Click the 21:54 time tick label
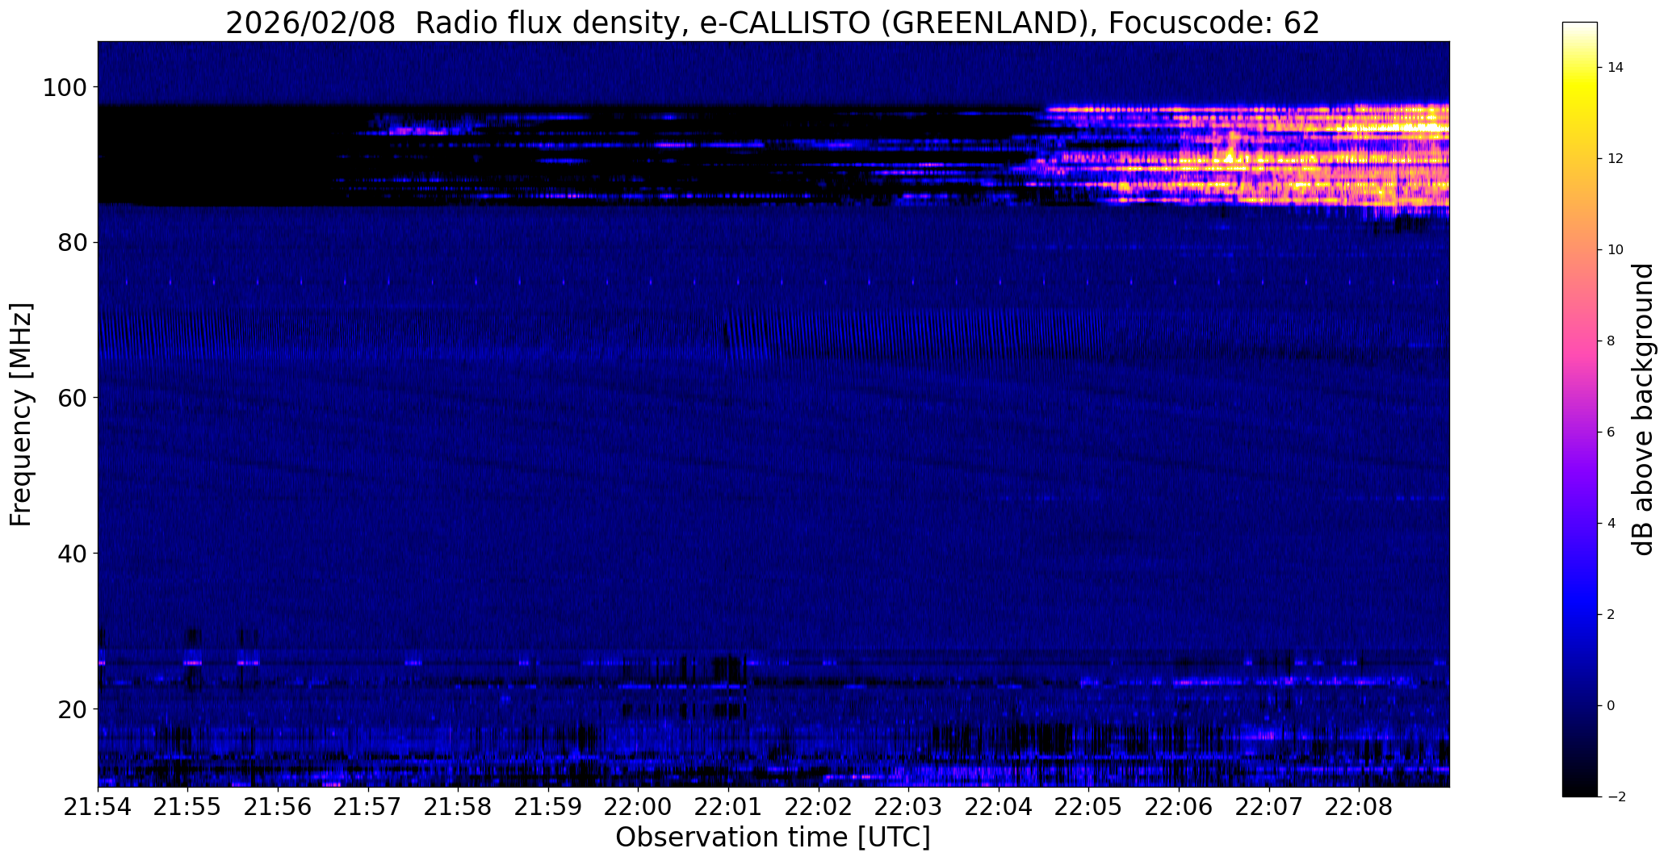The image size is (1668, 861). [x=98, y=806]
